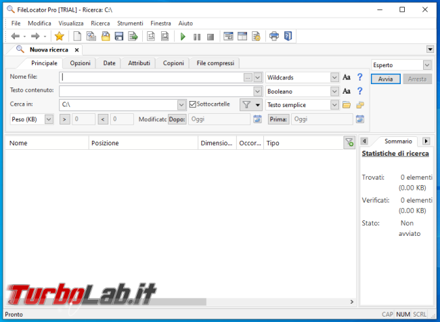Toggle case sensitivity Aa for Nome file
This screenshot has height=322, width=440.
point(347,77)
